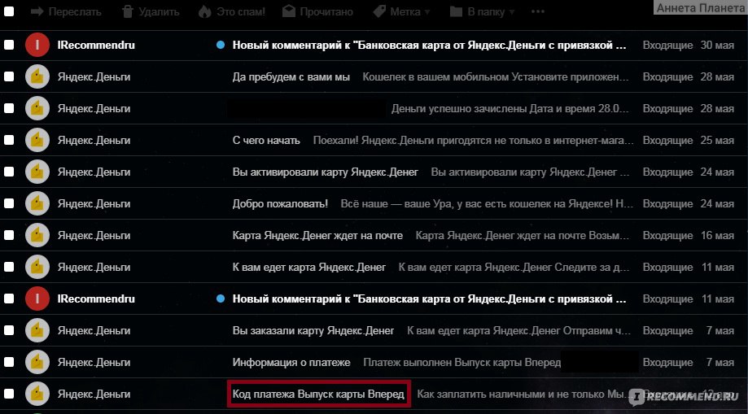
Task: Check the 'С чего начать' message
Action: click(9, 140)
